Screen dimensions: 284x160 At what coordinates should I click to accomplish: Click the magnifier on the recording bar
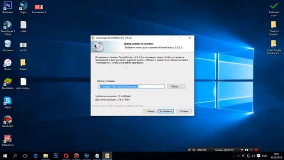coord(194,150)
